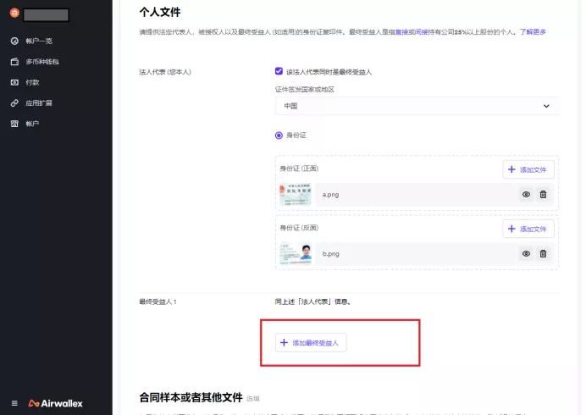Image resolution: width=586 pixels, height=415 pixels.
Task: Click the 应用扩展 link icon
Action: tap(14, 103)
